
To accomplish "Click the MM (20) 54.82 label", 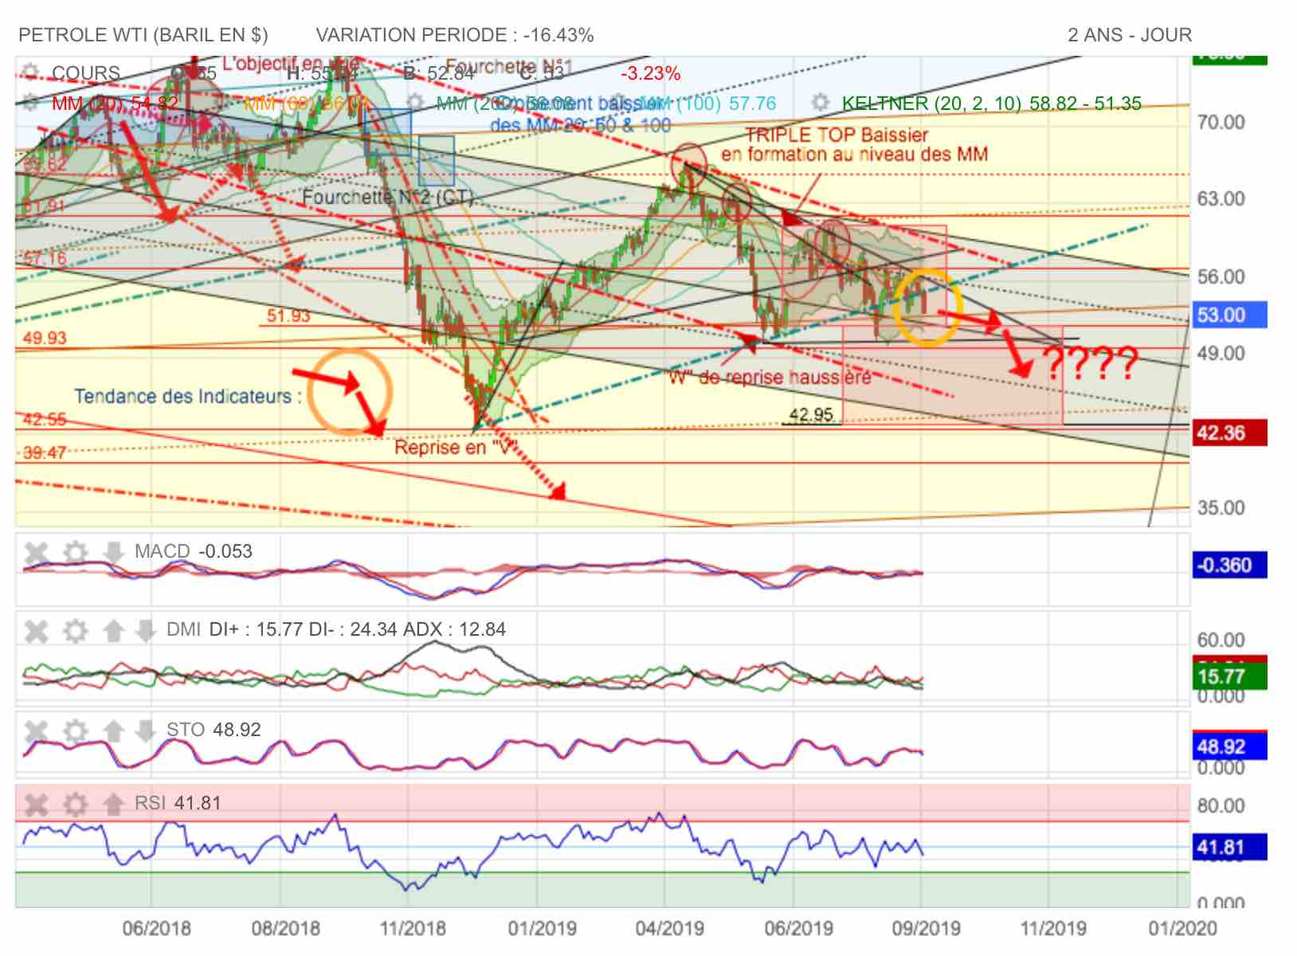I will 115,104.
